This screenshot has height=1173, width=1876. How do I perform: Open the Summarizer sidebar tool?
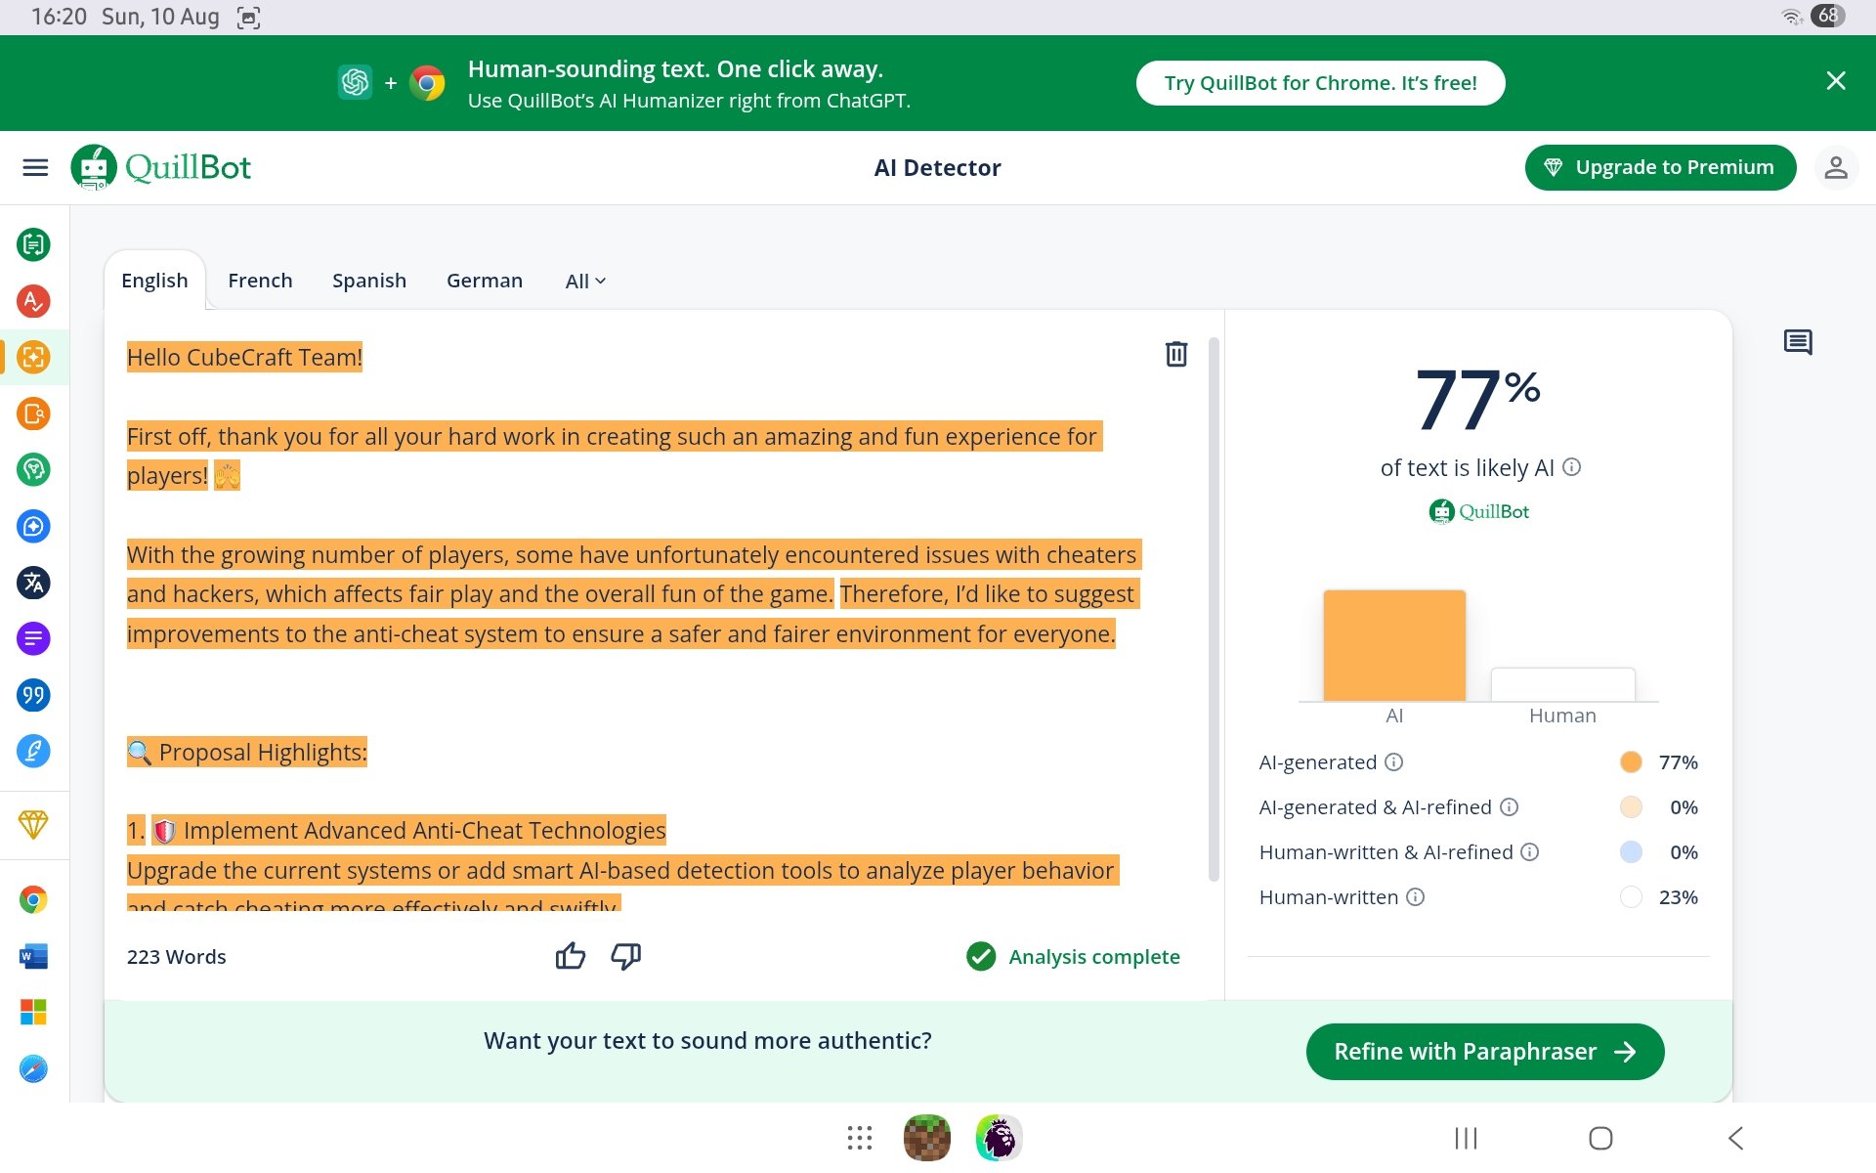pos(33,639)
